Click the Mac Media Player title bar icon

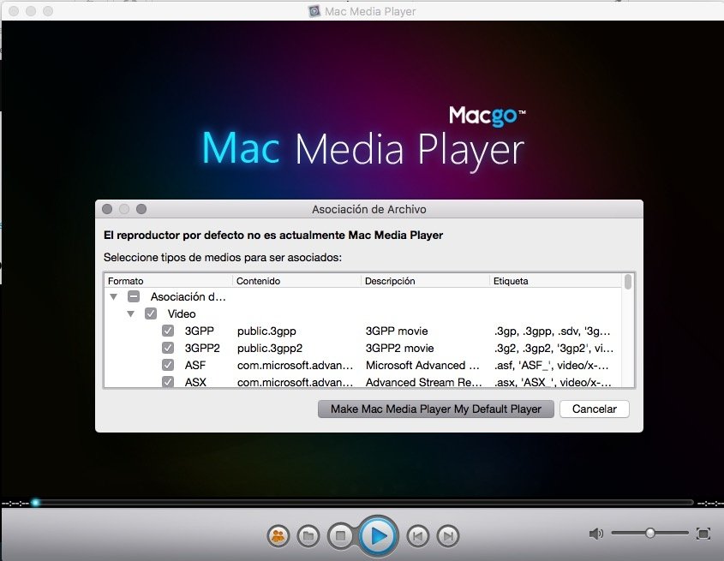pyautogui.click(x=314, y=11)
